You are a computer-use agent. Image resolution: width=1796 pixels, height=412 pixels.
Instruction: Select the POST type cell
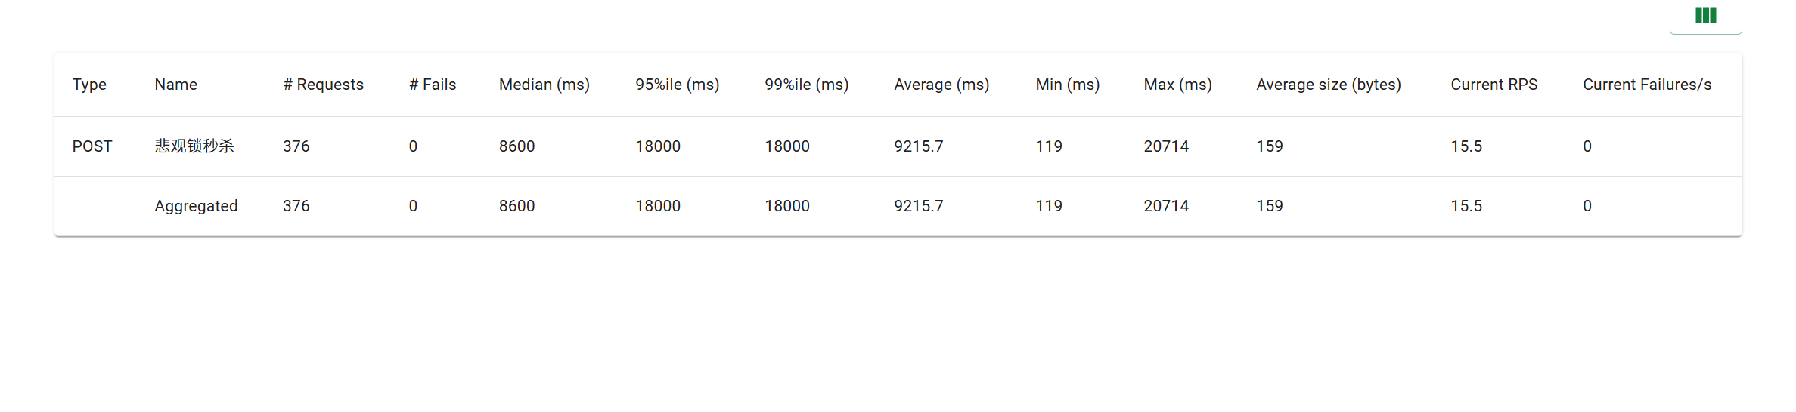point(92,146)
